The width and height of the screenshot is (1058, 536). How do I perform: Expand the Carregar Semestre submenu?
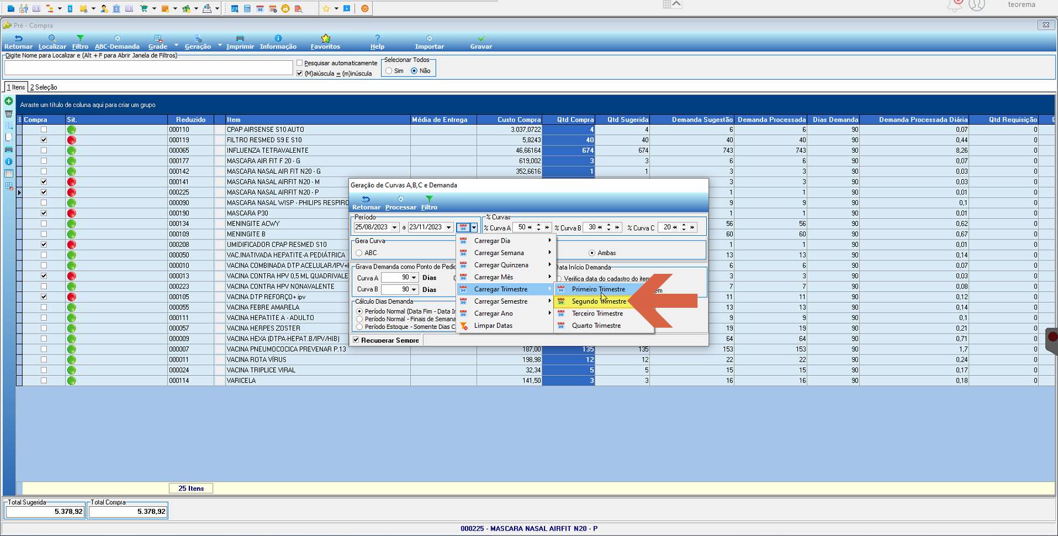click(x=505, y=301)
